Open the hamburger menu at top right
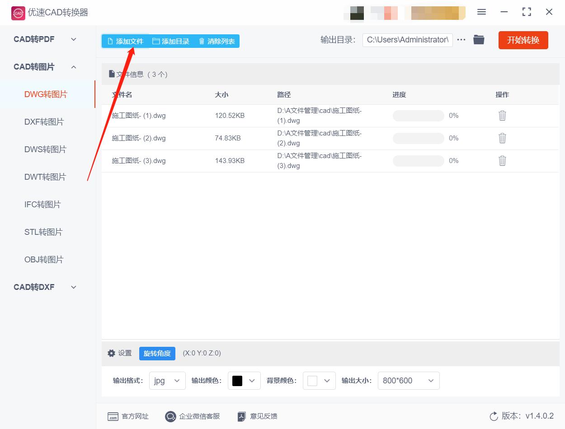Image resolution: width=565 pixels, height=429 pixels. click(481, 12)
